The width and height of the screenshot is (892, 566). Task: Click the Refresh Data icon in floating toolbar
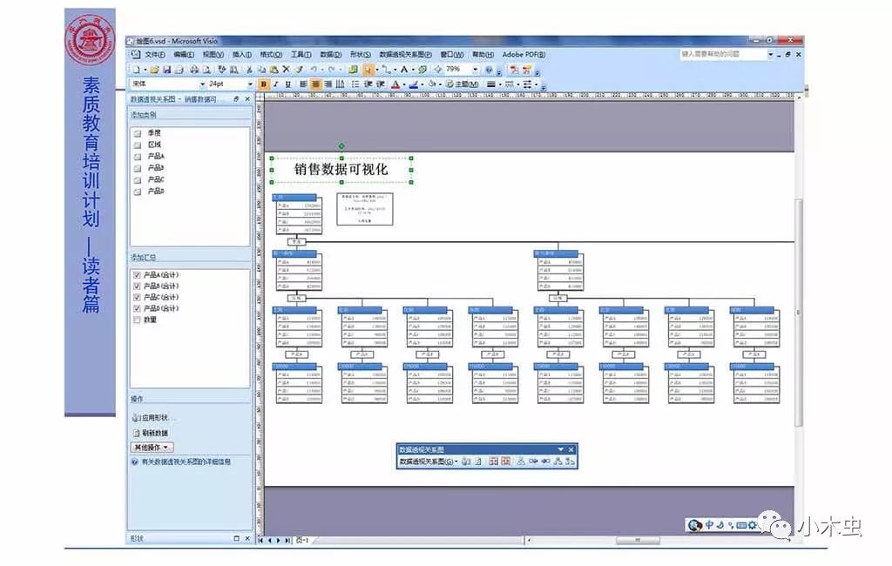478,462
